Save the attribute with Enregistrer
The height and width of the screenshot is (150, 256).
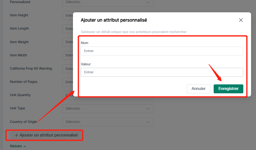click(228, 89)
